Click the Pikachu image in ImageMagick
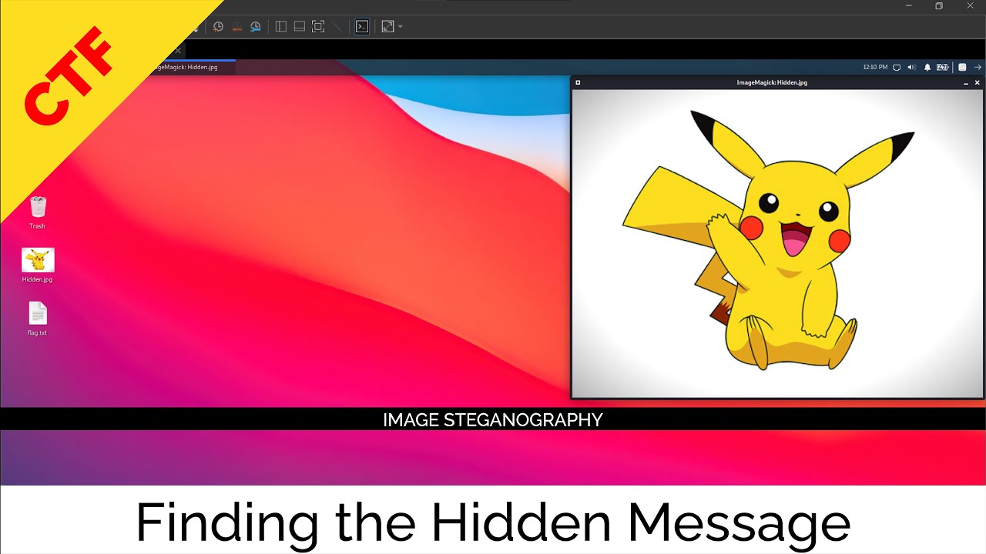Image resolution: width=986 pixels, height=554 pixels. pyautogui.click(x=777, y=243)
